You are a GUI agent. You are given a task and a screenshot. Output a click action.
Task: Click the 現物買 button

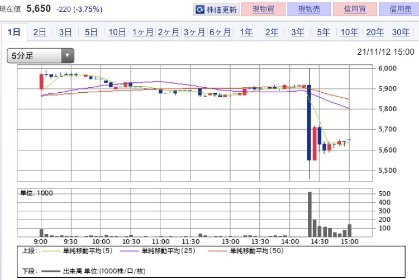coord(263,10)
